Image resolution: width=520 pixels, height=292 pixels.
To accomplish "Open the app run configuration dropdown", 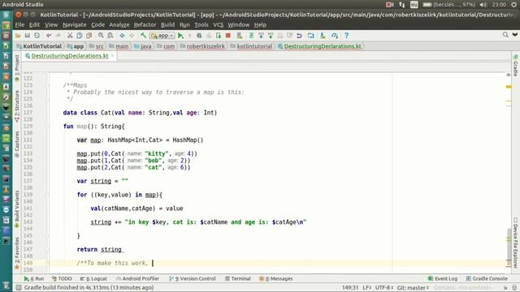I will [162, 36].
